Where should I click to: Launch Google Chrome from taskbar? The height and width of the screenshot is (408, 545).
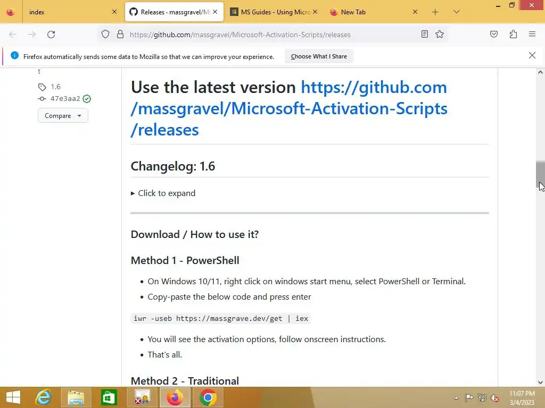click(x=208, y=397)
